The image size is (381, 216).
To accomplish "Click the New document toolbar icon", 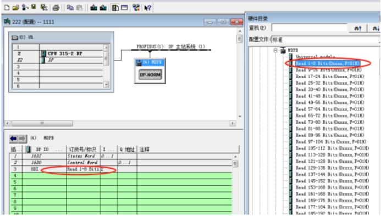I will [7, 8].
